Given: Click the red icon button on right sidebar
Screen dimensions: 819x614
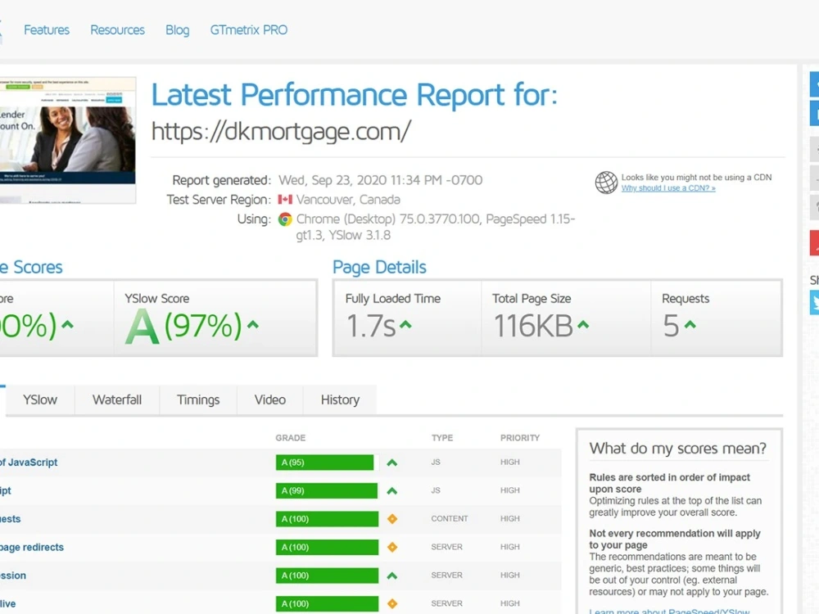Looking at the screenshot, I should tap(814, 243).
